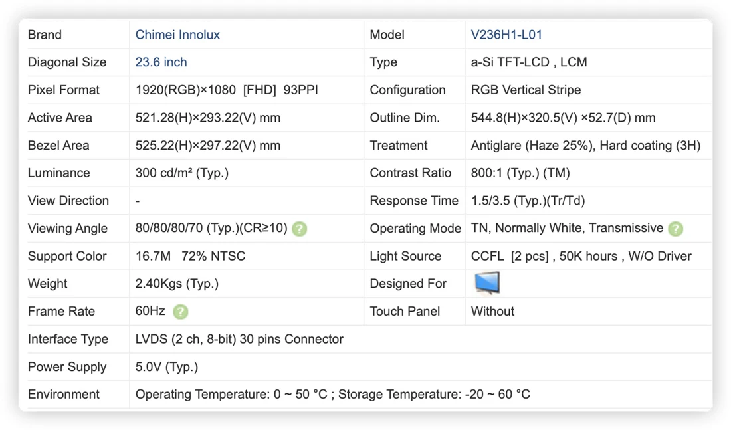Select the 525.22(H)×297.22(V) mm bezel area value
Screen dimensions: 731x430
(208, 145)
